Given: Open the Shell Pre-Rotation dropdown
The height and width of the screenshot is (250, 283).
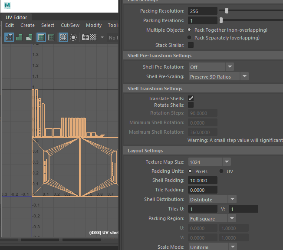Looking at the screenshot, I should coord(211,67).
